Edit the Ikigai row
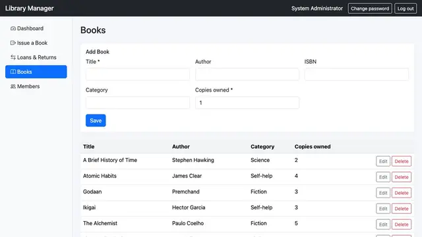The width and height of the screenshot is (422, 237). point(383,209)
